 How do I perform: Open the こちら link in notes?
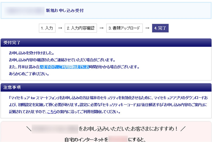point(52,112)
